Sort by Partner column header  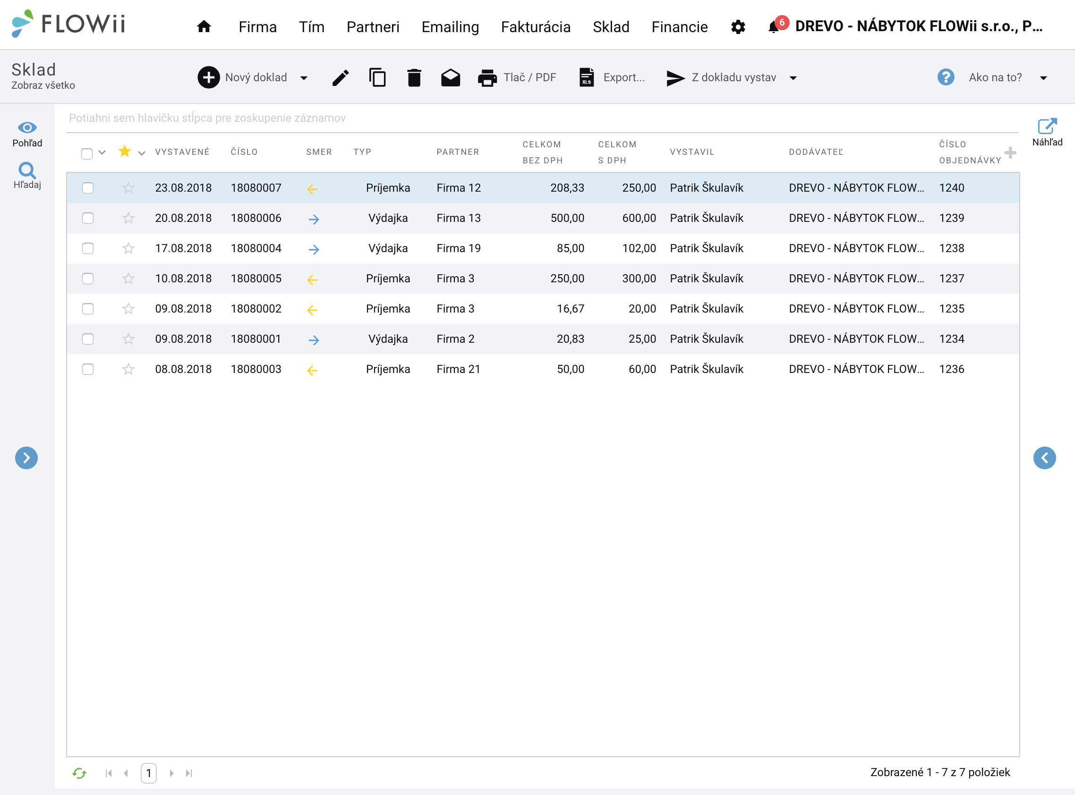pyautogui.click(x=458, y=152)
